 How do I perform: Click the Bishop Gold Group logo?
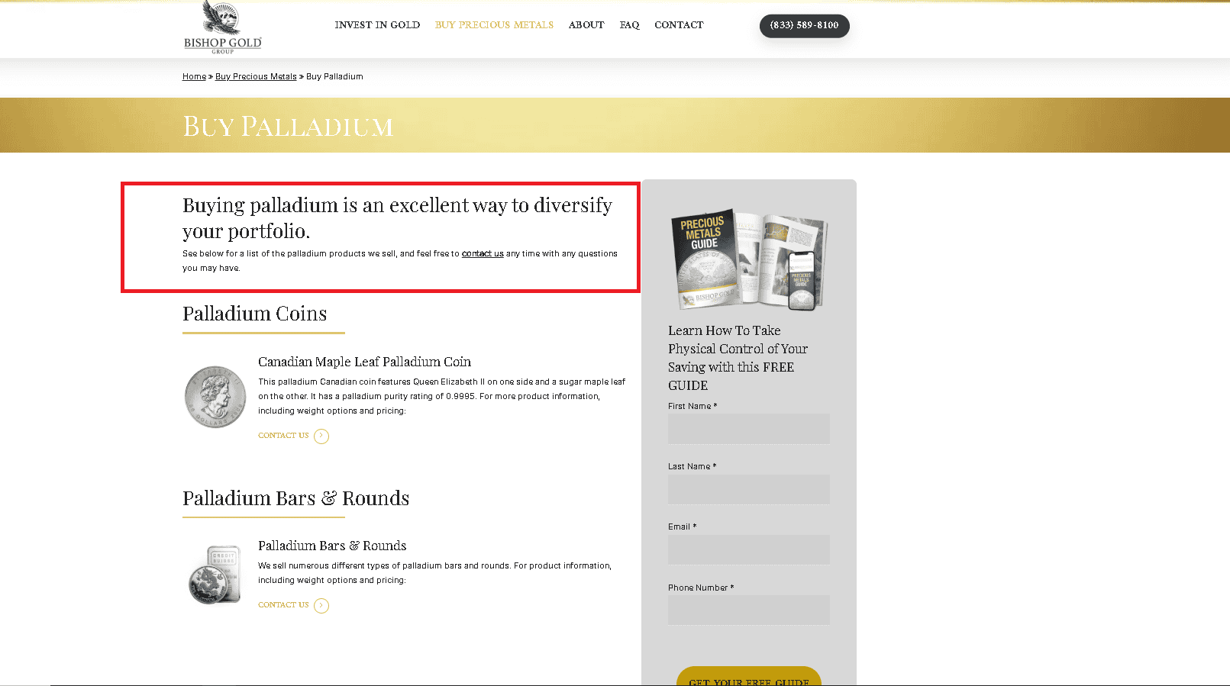click(x=222, y=27)
